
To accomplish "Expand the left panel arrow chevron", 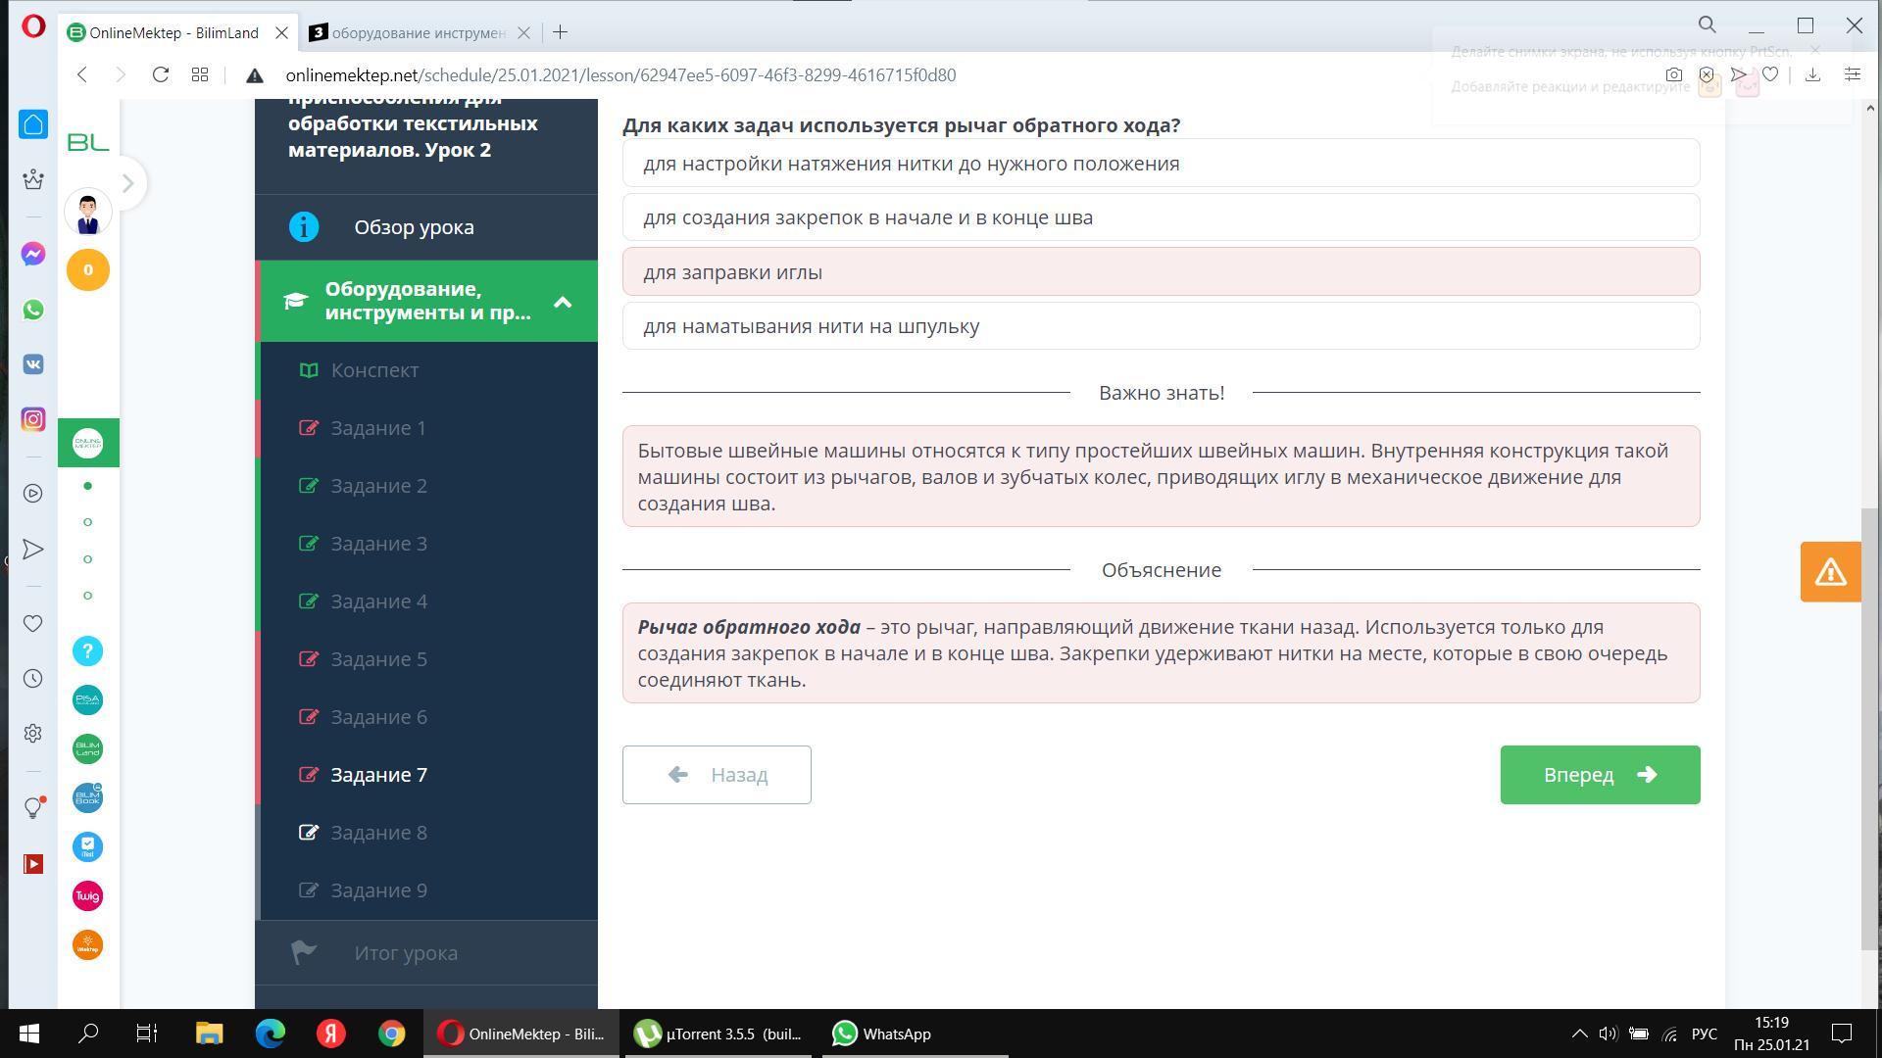I will [x=127, y=183].
